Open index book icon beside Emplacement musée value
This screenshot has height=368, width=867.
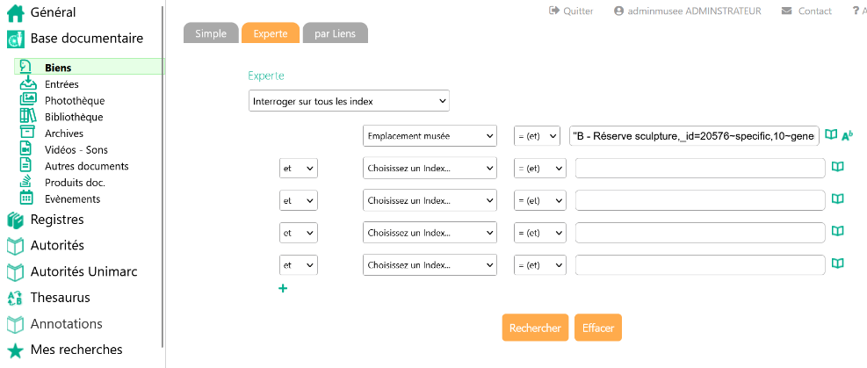point(831,135)
